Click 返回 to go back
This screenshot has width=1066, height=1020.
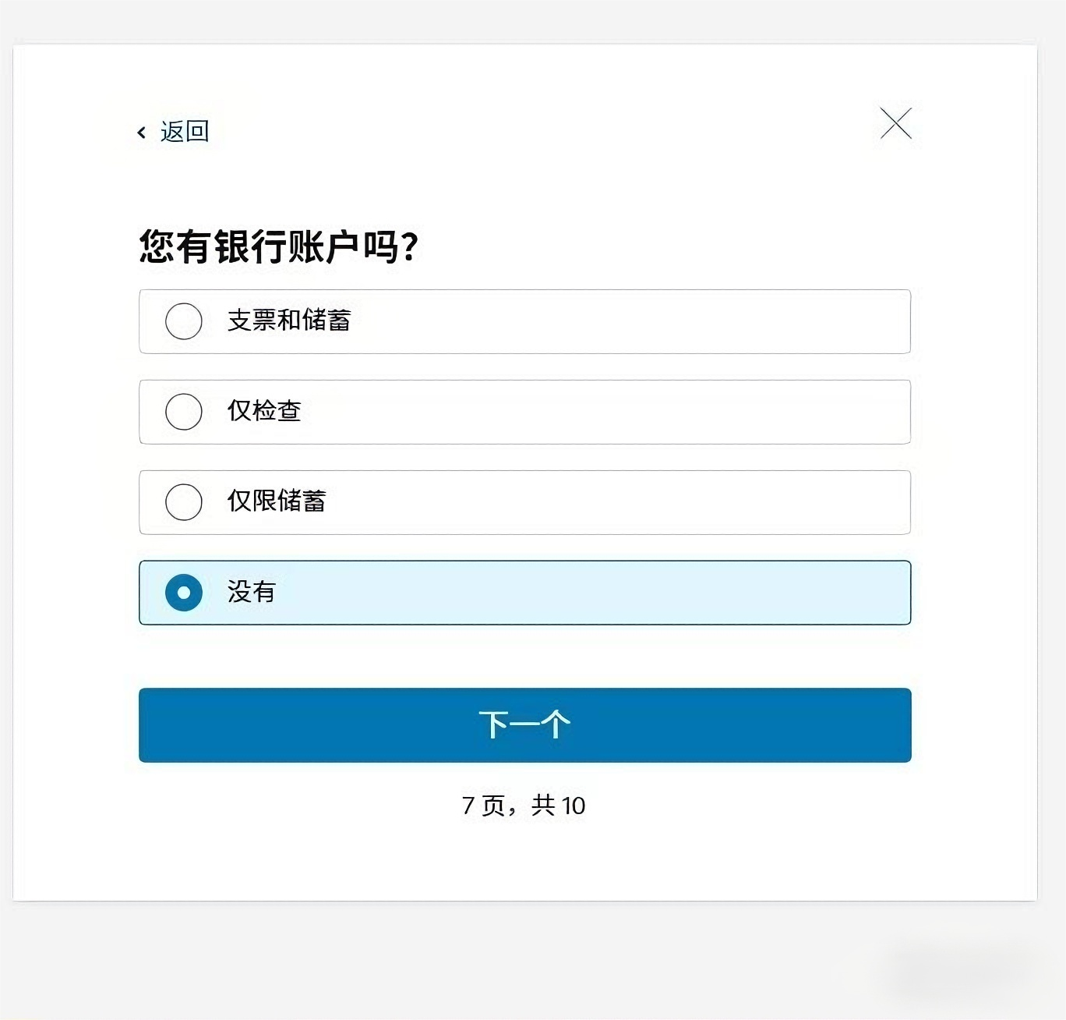coord(184,131)
